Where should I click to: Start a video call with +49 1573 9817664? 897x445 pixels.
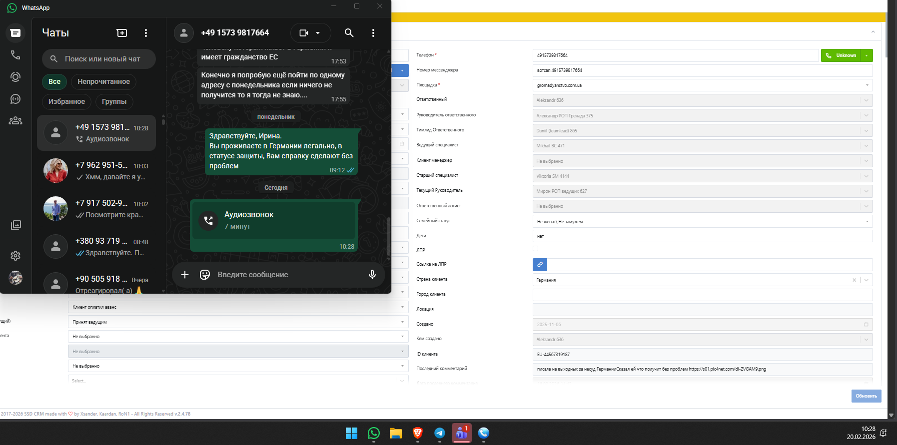(x=304, y=33)
